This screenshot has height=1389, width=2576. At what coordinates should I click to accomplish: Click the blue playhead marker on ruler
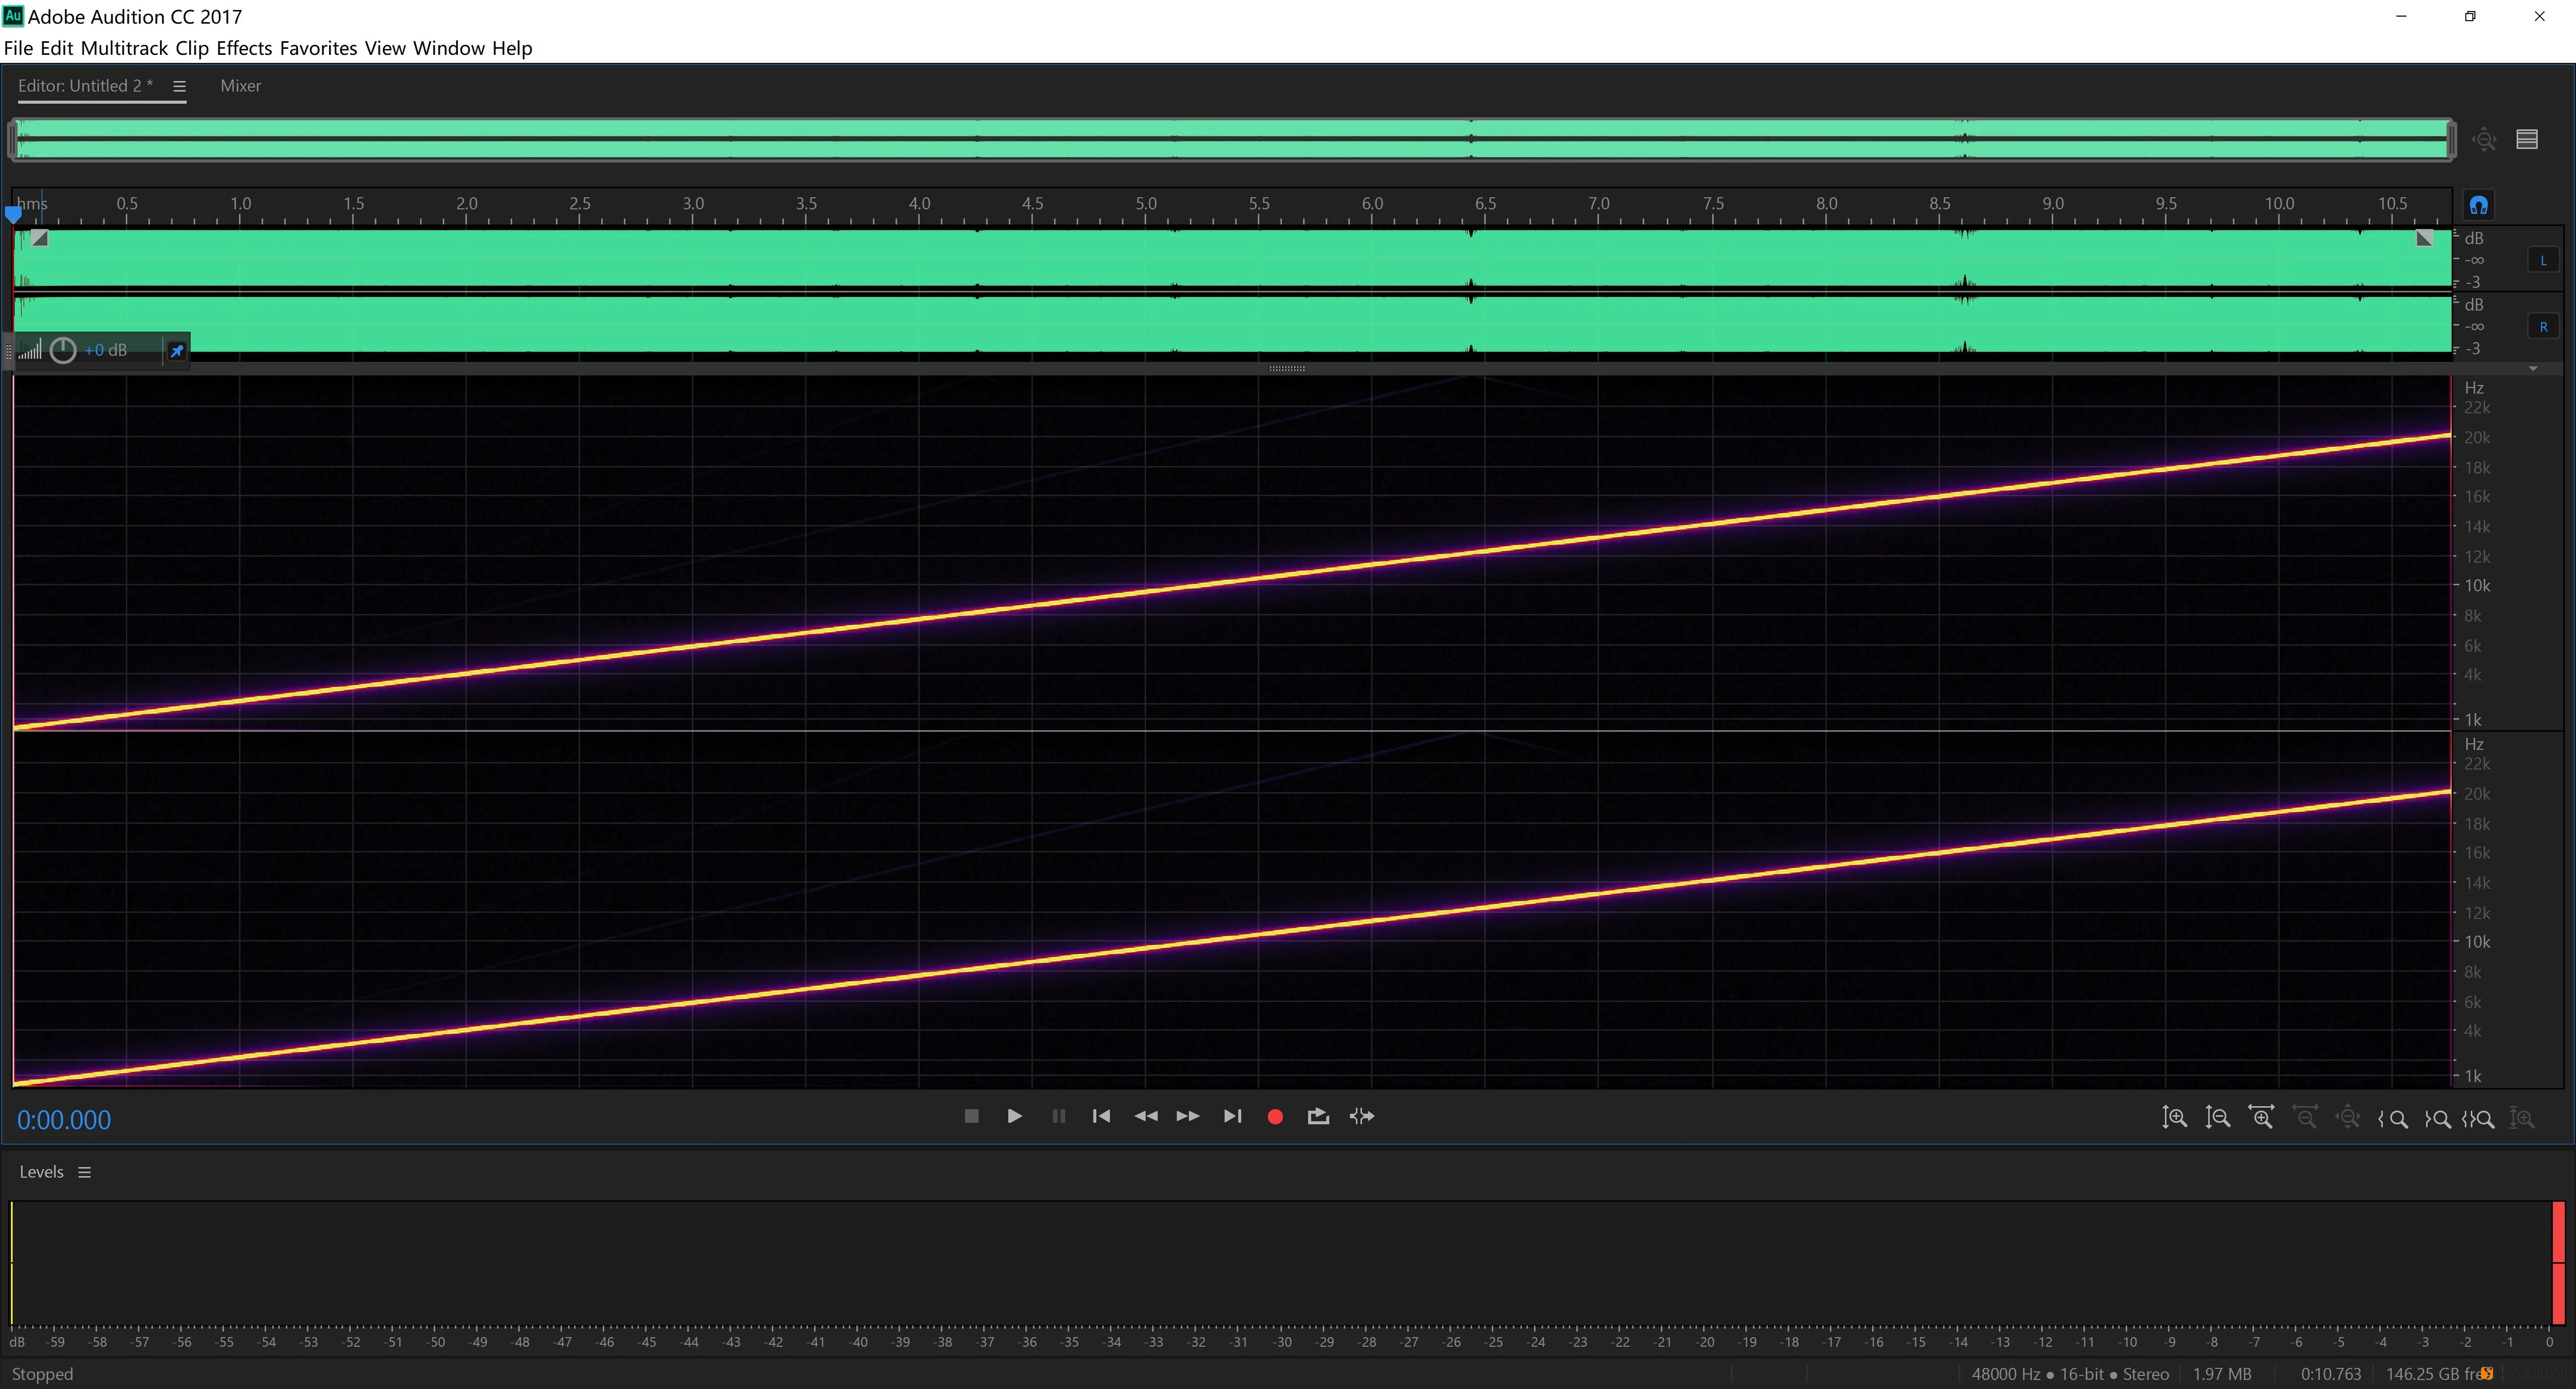click(x=13, y=214)
